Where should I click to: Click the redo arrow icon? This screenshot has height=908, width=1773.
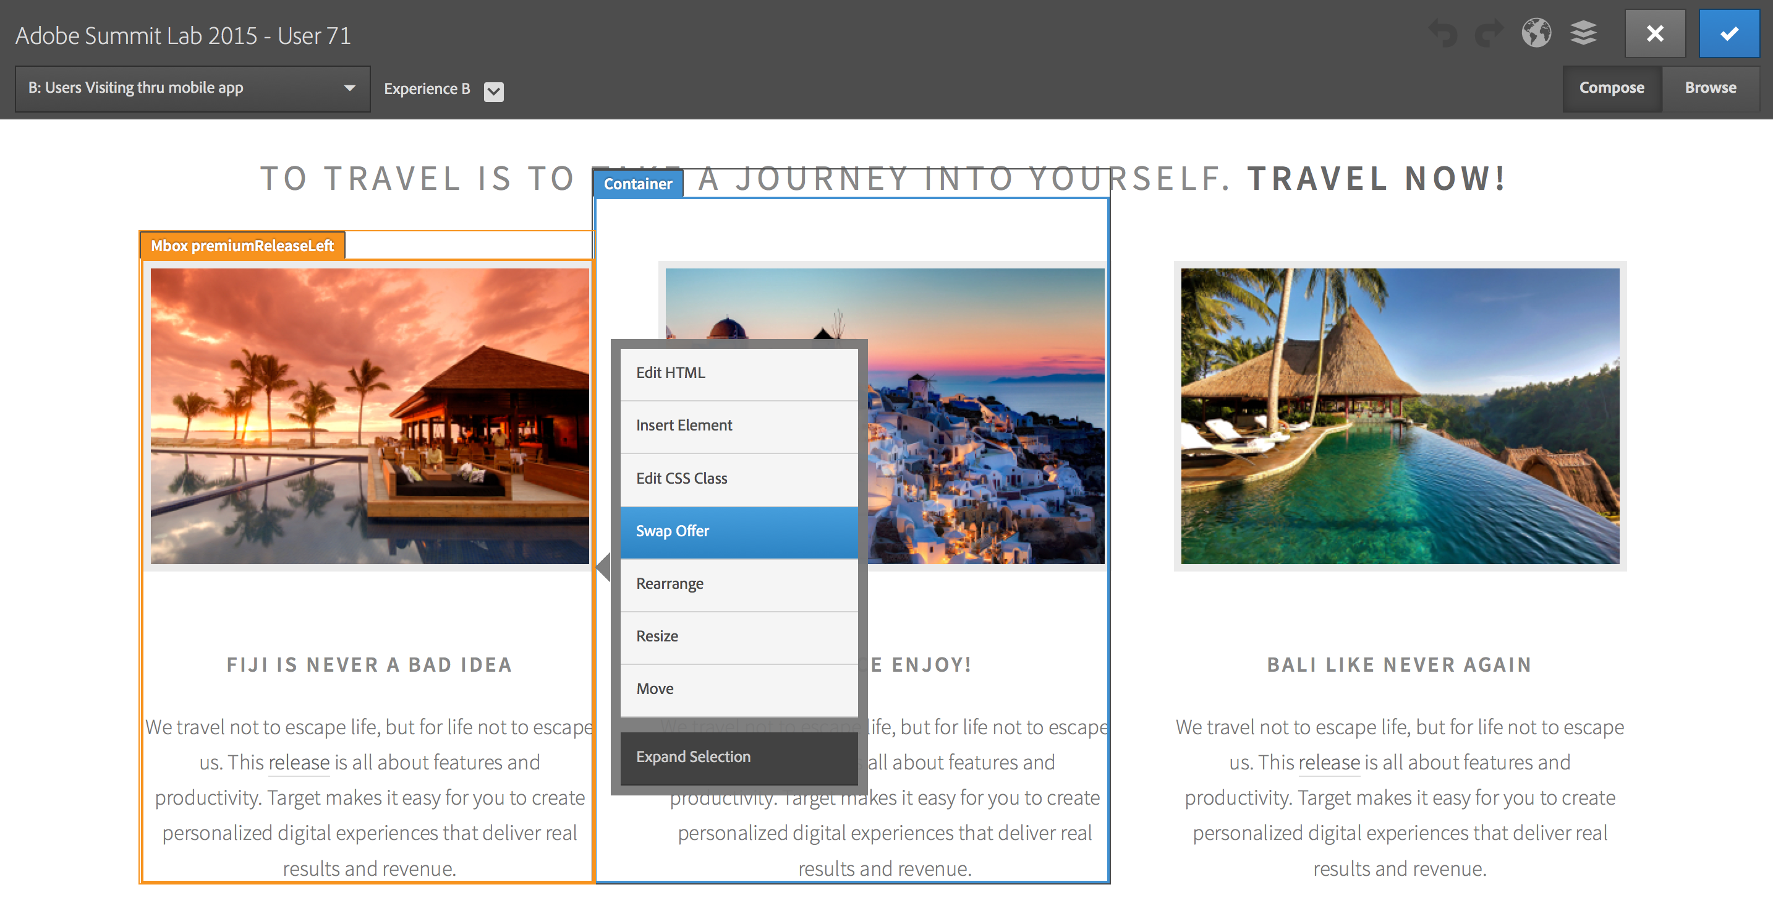(x=1489, y=33)
